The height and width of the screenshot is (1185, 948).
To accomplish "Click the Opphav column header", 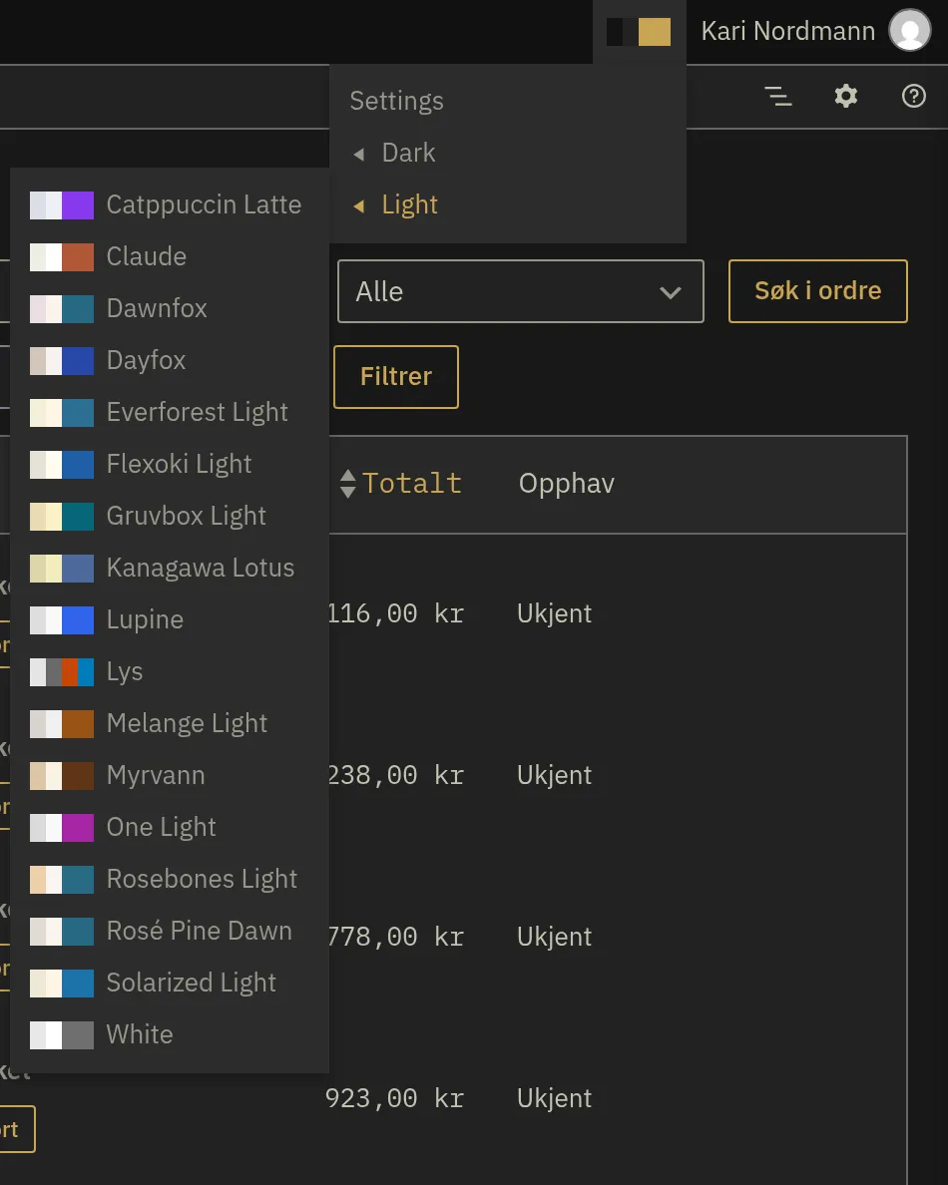I will pyautogui.click(x=566, y=484).
